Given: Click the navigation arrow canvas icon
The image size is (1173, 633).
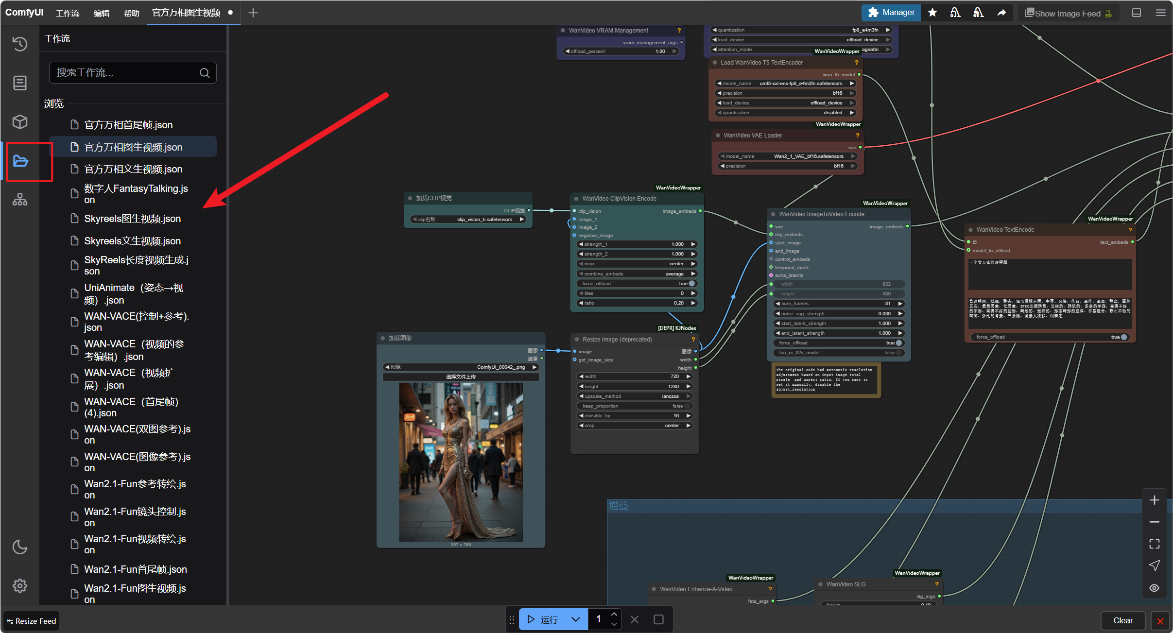Looking at the screenshot, I should pos(1155,565).
